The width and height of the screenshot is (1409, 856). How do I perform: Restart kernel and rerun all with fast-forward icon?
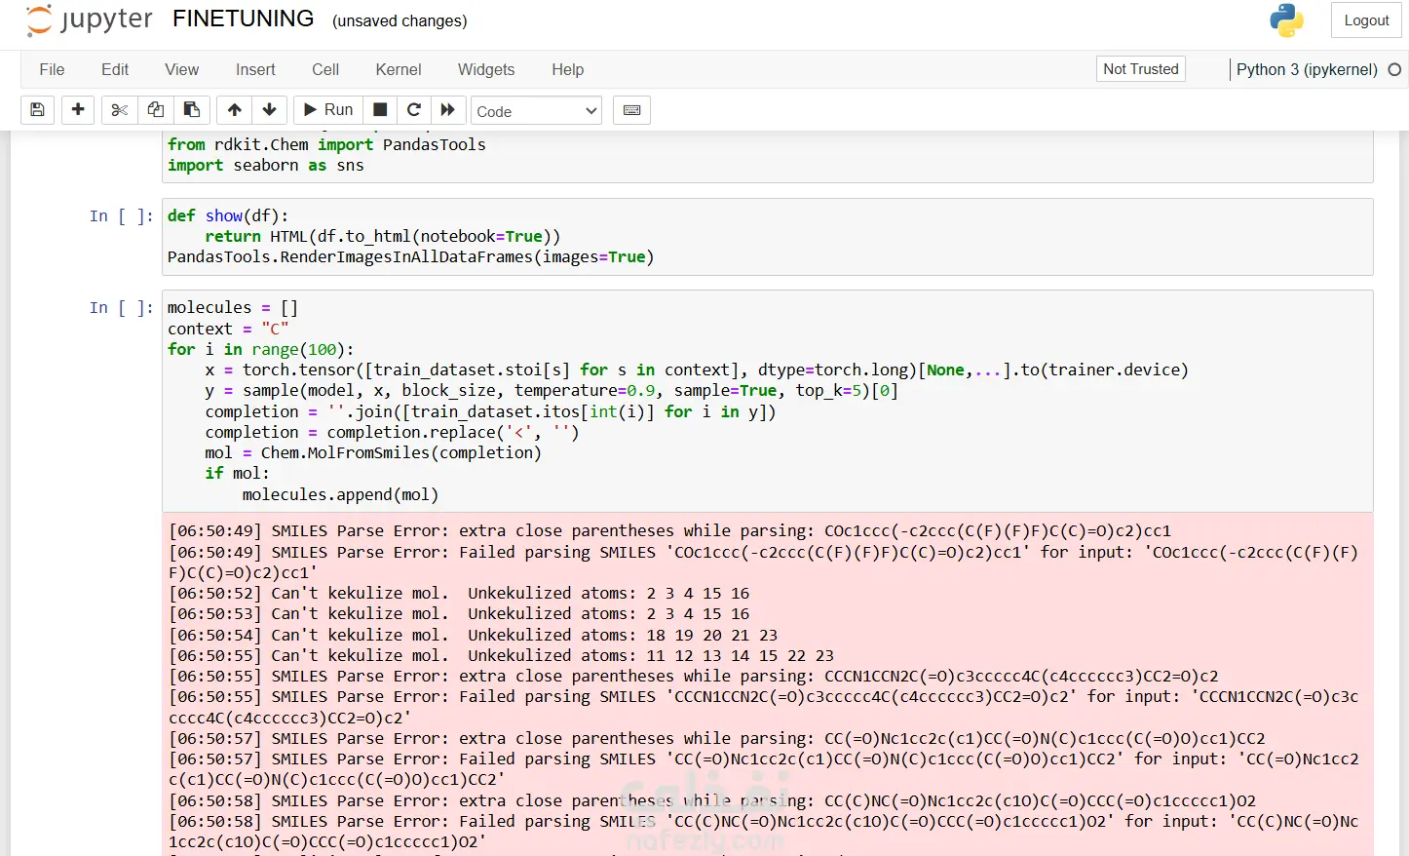[x=447, y=110]
